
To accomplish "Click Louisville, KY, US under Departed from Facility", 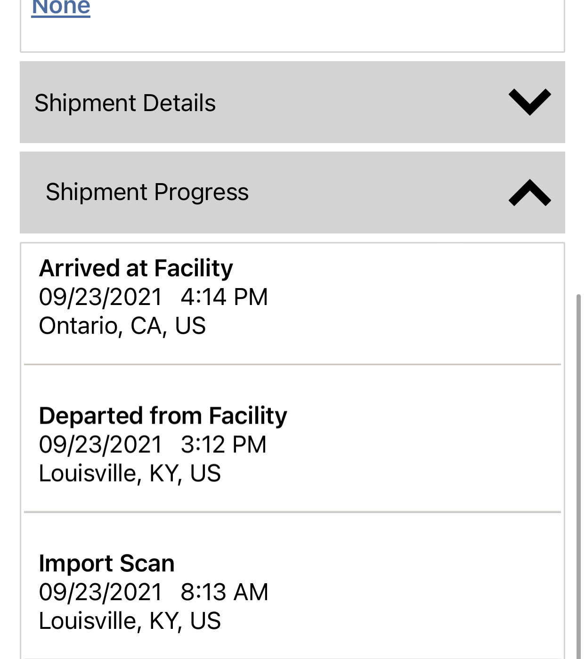I will click(130, 473).
